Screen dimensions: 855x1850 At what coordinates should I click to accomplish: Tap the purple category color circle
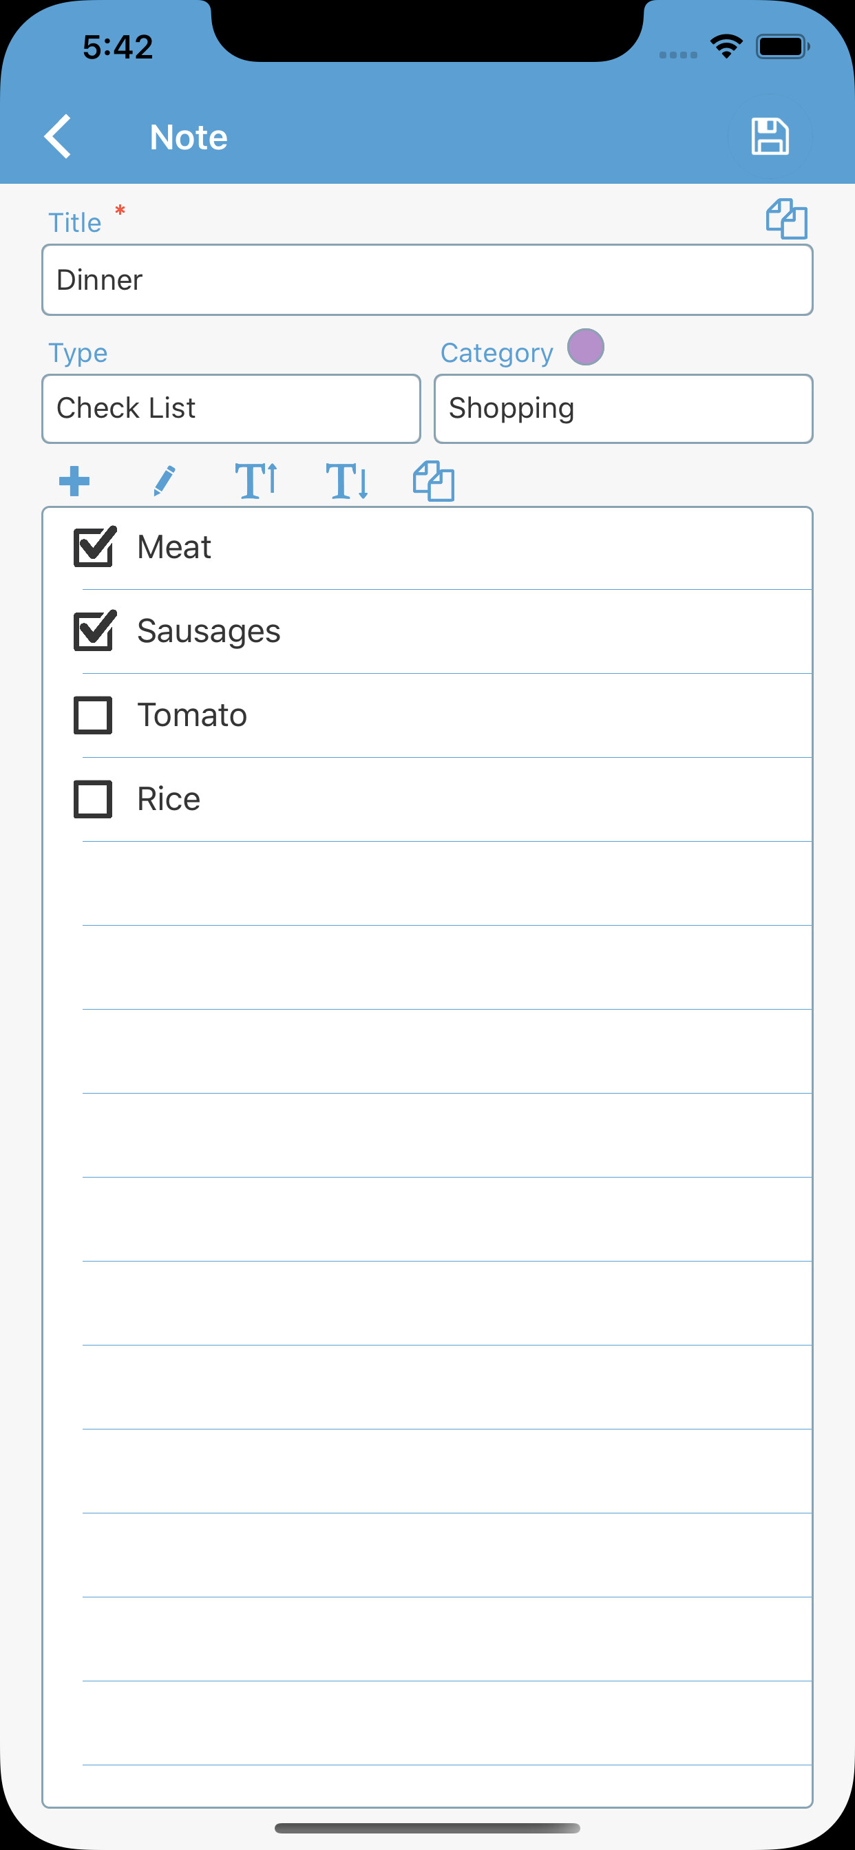tap(586, 347)
